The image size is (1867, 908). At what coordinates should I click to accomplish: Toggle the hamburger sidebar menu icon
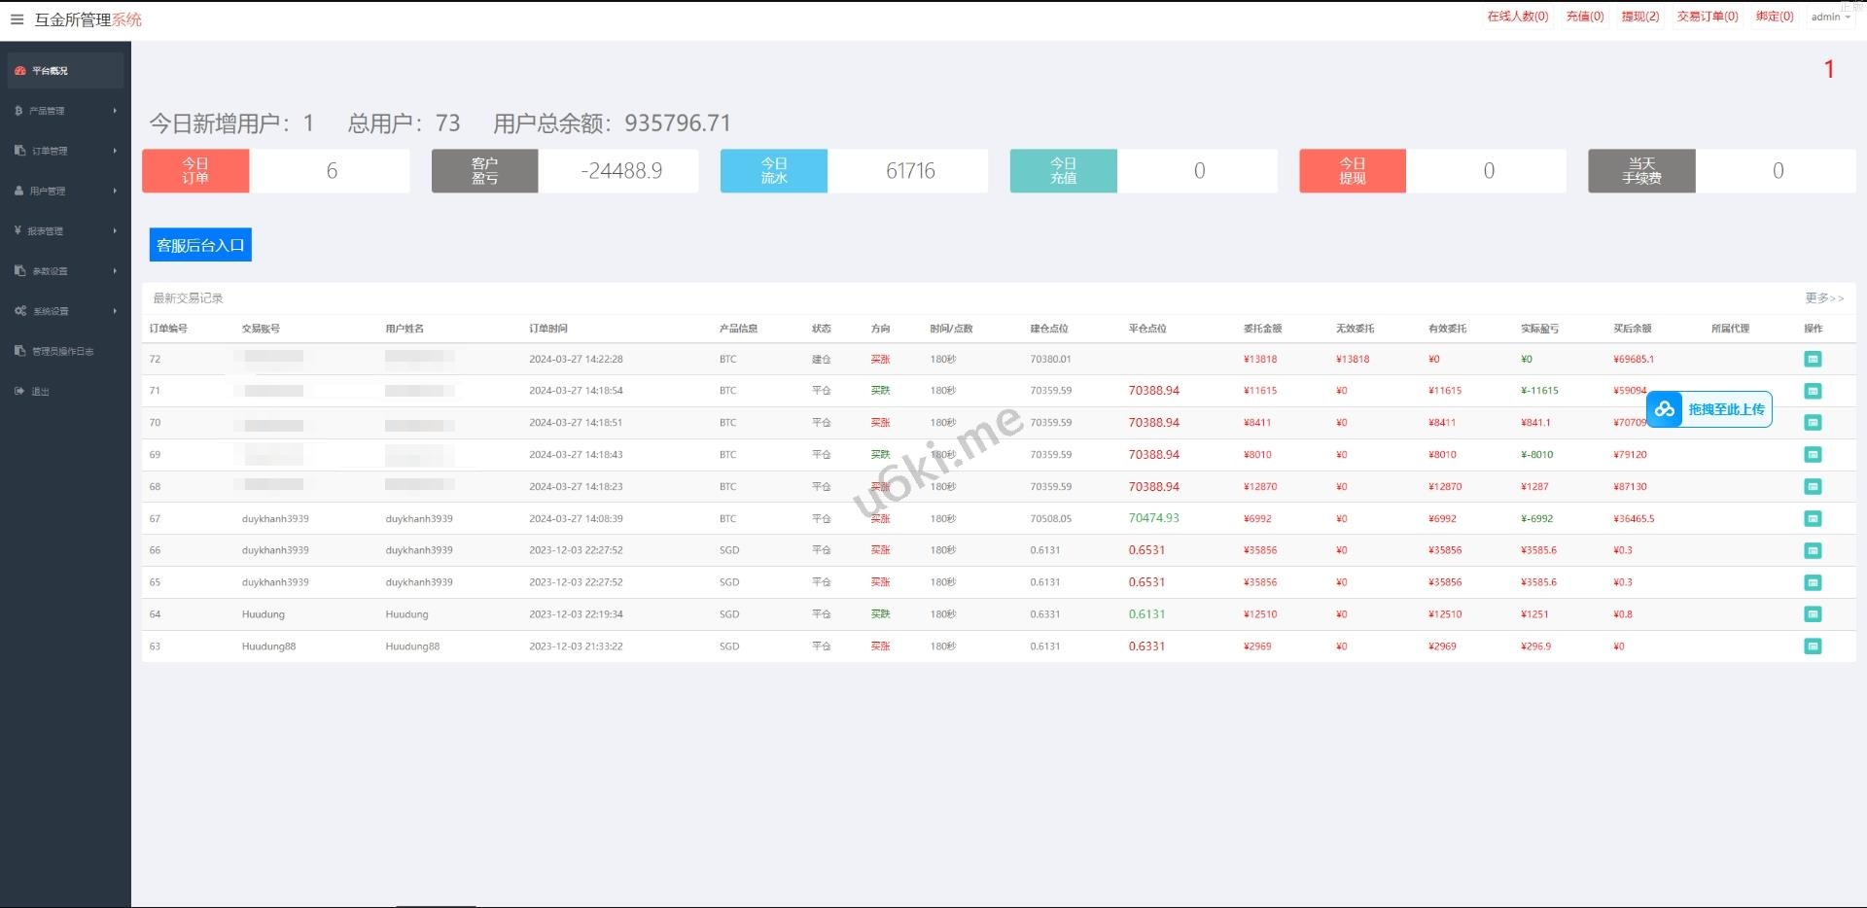pos(17,19)
